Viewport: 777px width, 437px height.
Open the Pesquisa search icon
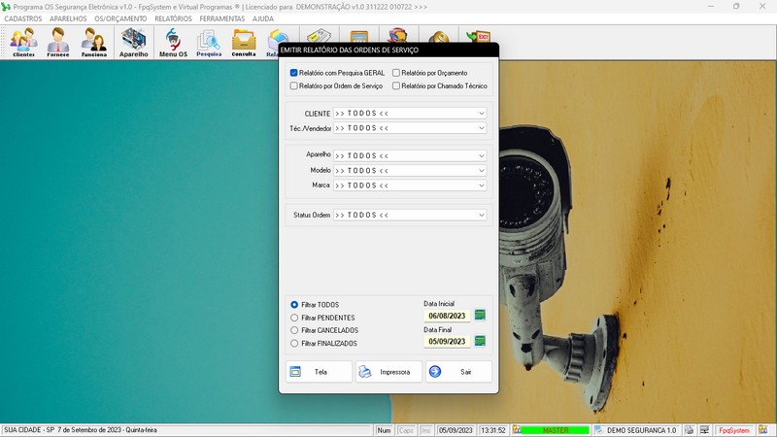point(209,42)
